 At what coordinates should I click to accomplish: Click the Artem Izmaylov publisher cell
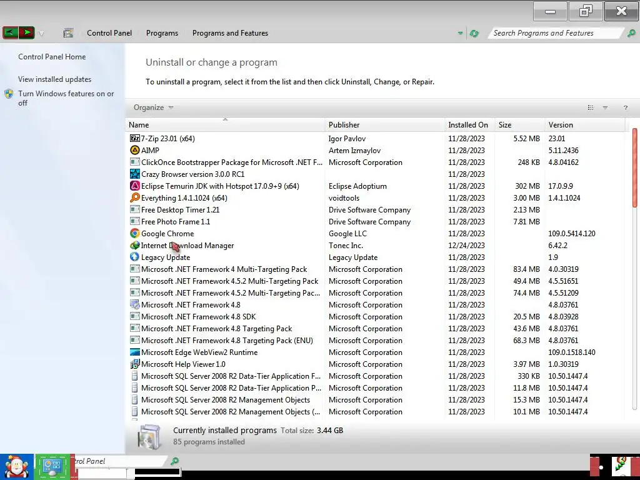pyautogui.click(x=355, y=150)
